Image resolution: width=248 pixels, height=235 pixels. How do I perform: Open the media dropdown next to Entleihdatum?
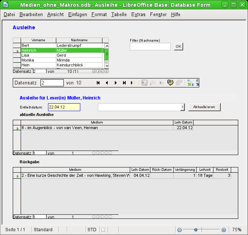(x=182, y=107)
